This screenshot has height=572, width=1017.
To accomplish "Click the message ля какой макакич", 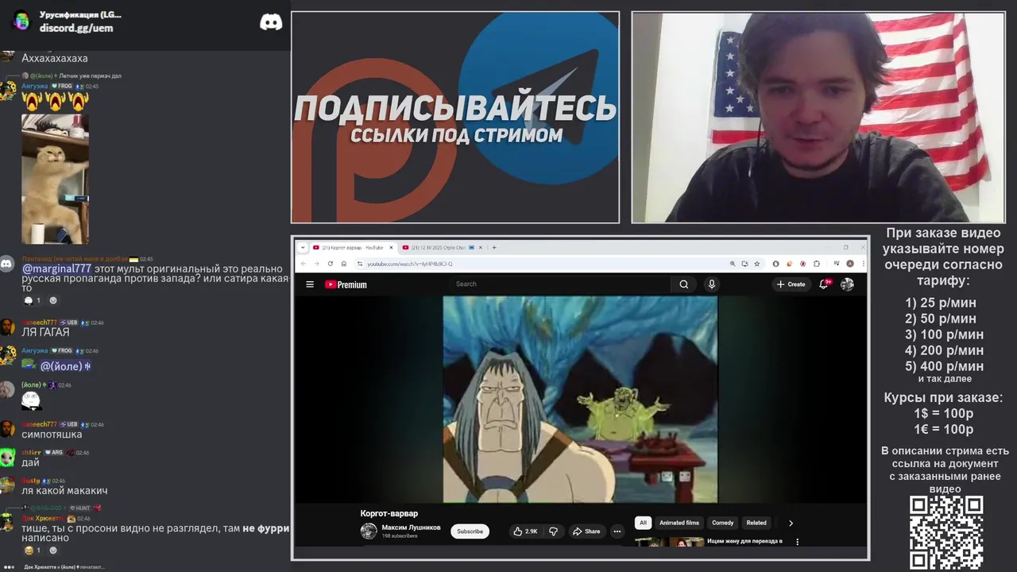I will pos(64,491).
